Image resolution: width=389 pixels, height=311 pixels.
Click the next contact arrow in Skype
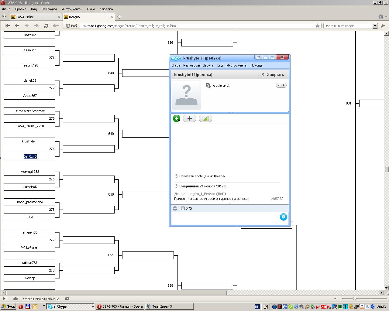click(284, 85)
